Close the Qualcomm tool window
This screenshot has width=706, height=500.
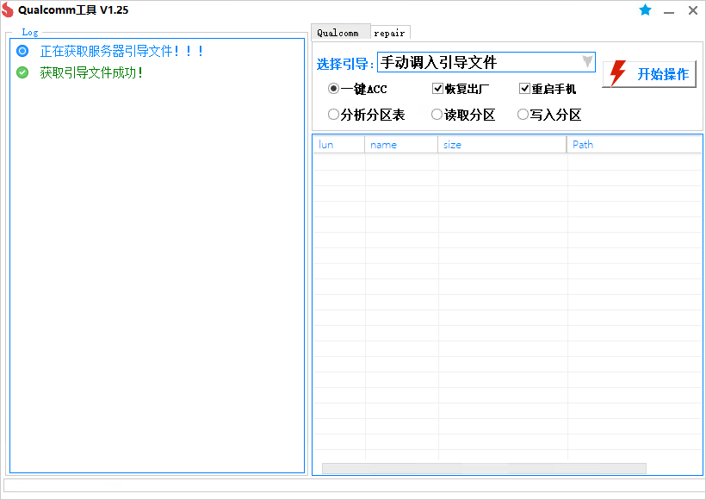(692, 10)
